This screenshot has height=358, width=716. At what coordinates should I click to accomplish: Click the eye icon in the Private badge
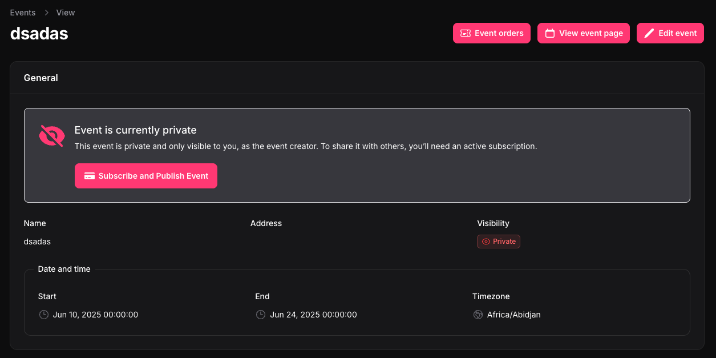click(486, 242)
